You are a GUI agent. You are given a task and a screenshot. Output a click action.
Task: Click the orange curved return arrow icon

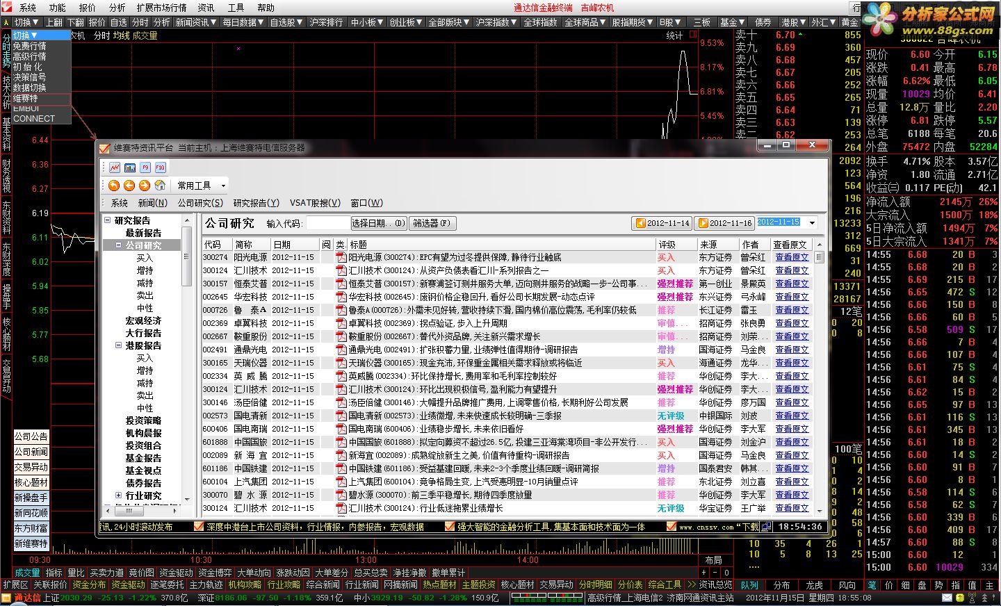[114, 186]
